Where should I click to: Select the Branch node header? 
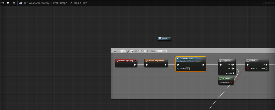[x=257, y=61]
